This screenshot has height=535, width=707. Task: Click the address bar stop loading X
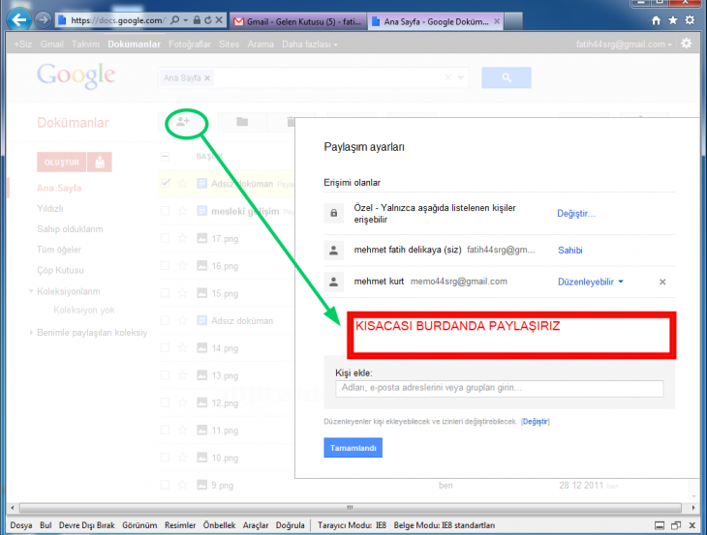coord(219,20)
